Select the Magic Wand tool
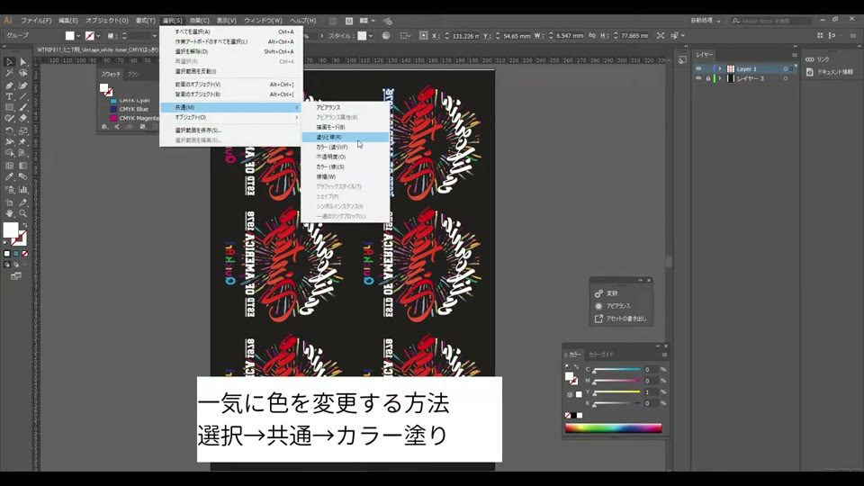 (9, 73)
